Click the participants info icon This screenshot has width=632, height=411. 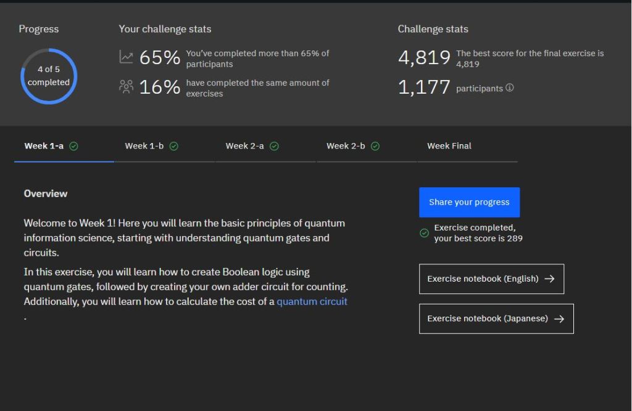pyautogui.click(x=509, y=88)
